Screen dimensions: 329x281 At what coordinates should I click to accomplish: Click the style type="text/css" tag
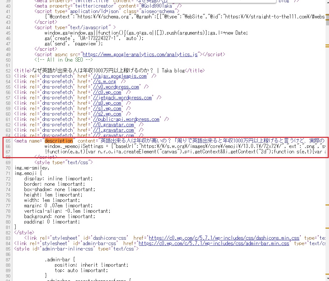(64, 163)
